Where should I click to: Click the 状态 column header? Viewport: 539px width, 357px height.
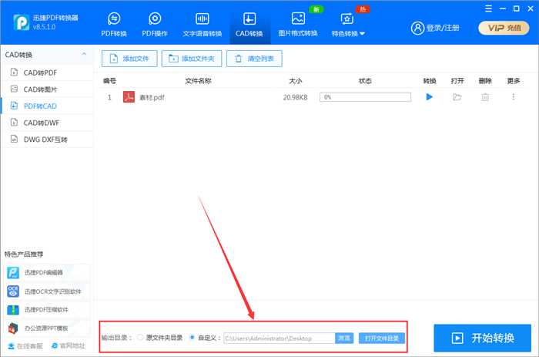[x=365, y=81]
